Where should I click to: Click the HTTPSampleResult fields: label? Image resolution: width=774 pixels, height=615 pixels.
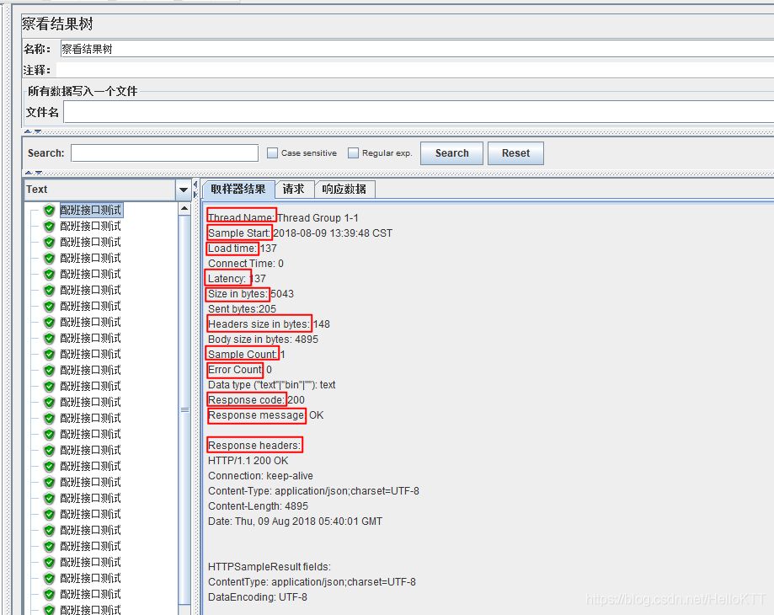point(270,567)
